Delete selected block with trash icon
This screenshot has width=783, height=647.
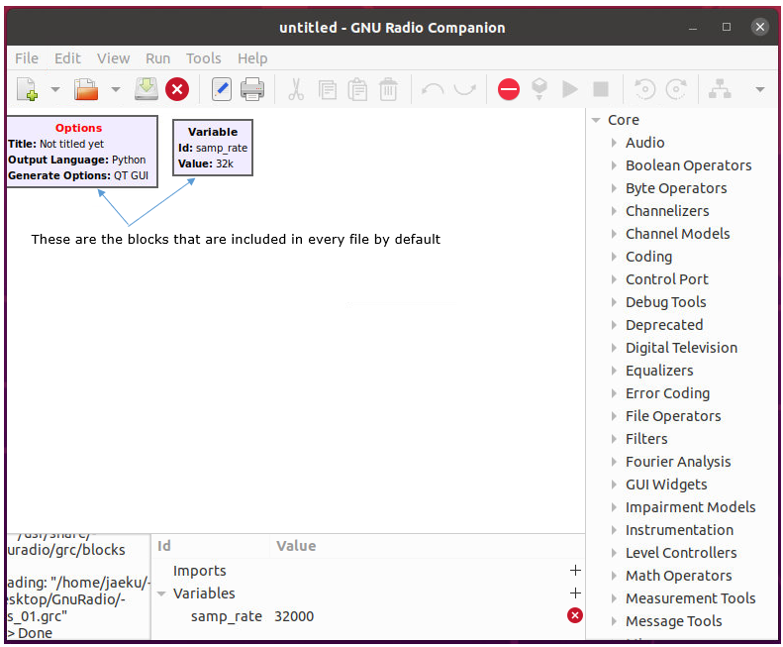(x=388, y=90)
